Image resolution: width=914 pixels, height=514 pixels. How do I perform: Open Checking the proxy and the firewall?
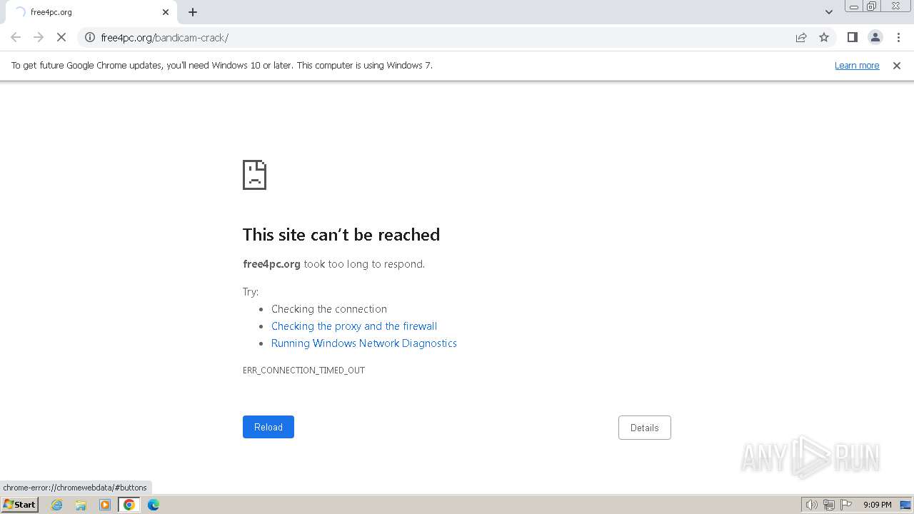[354, 326]
